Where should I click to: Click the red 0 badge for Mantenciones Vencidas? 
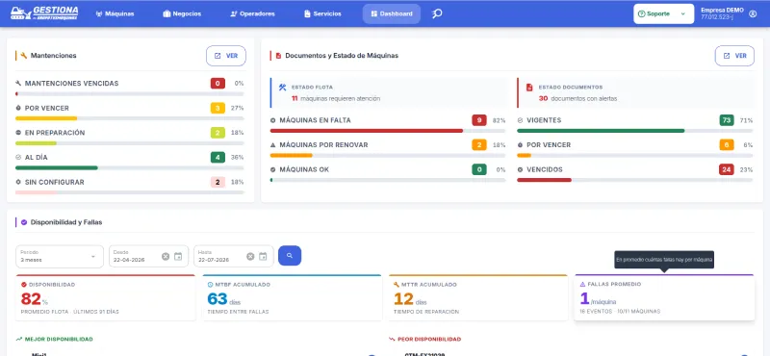point(218,84)
